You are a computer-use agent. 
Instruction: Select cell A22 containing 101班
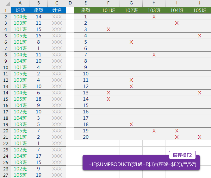[20, 143]
